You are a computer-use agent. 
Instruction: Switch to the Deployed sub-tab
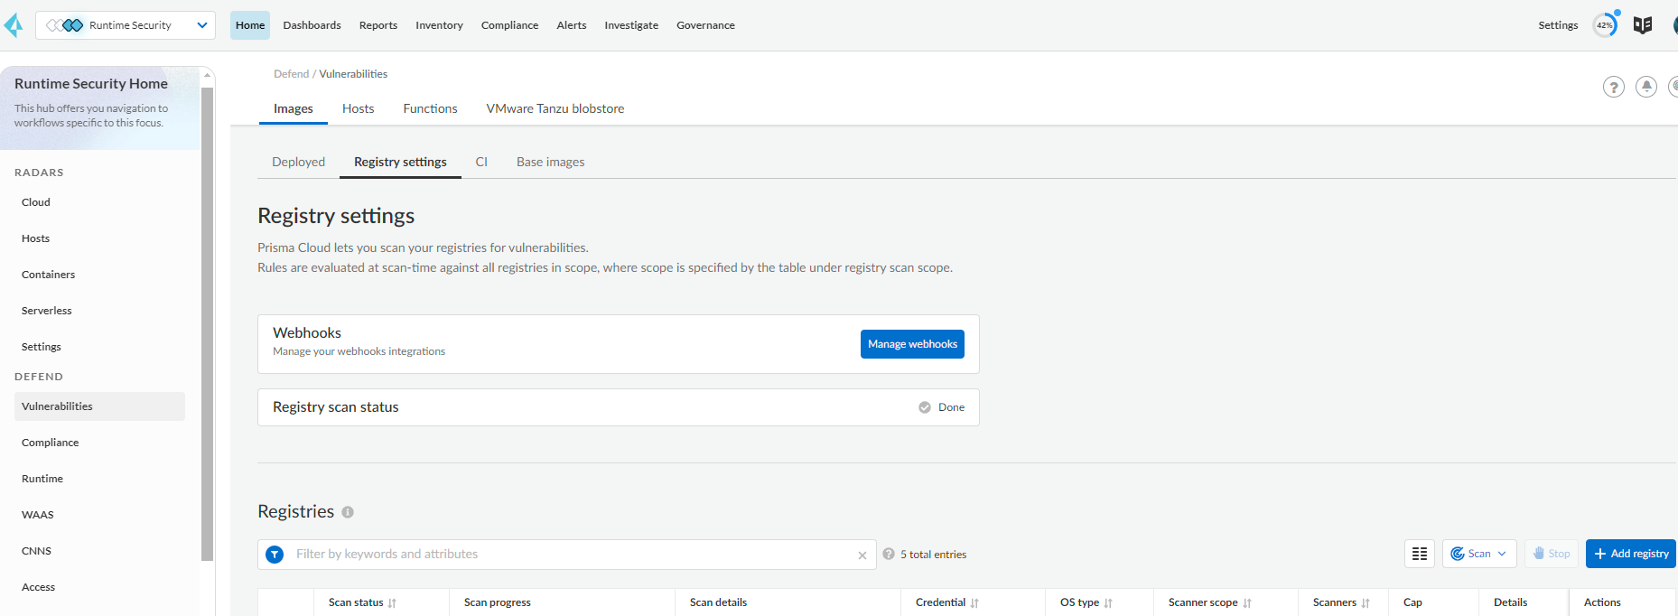click(x=298, y=162)
